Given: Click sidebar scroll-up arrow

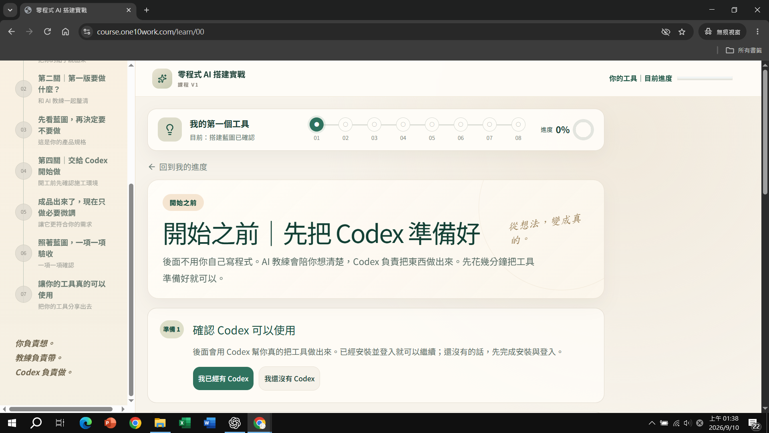Looking at the screenshot, I should click(x=131, y=65).
